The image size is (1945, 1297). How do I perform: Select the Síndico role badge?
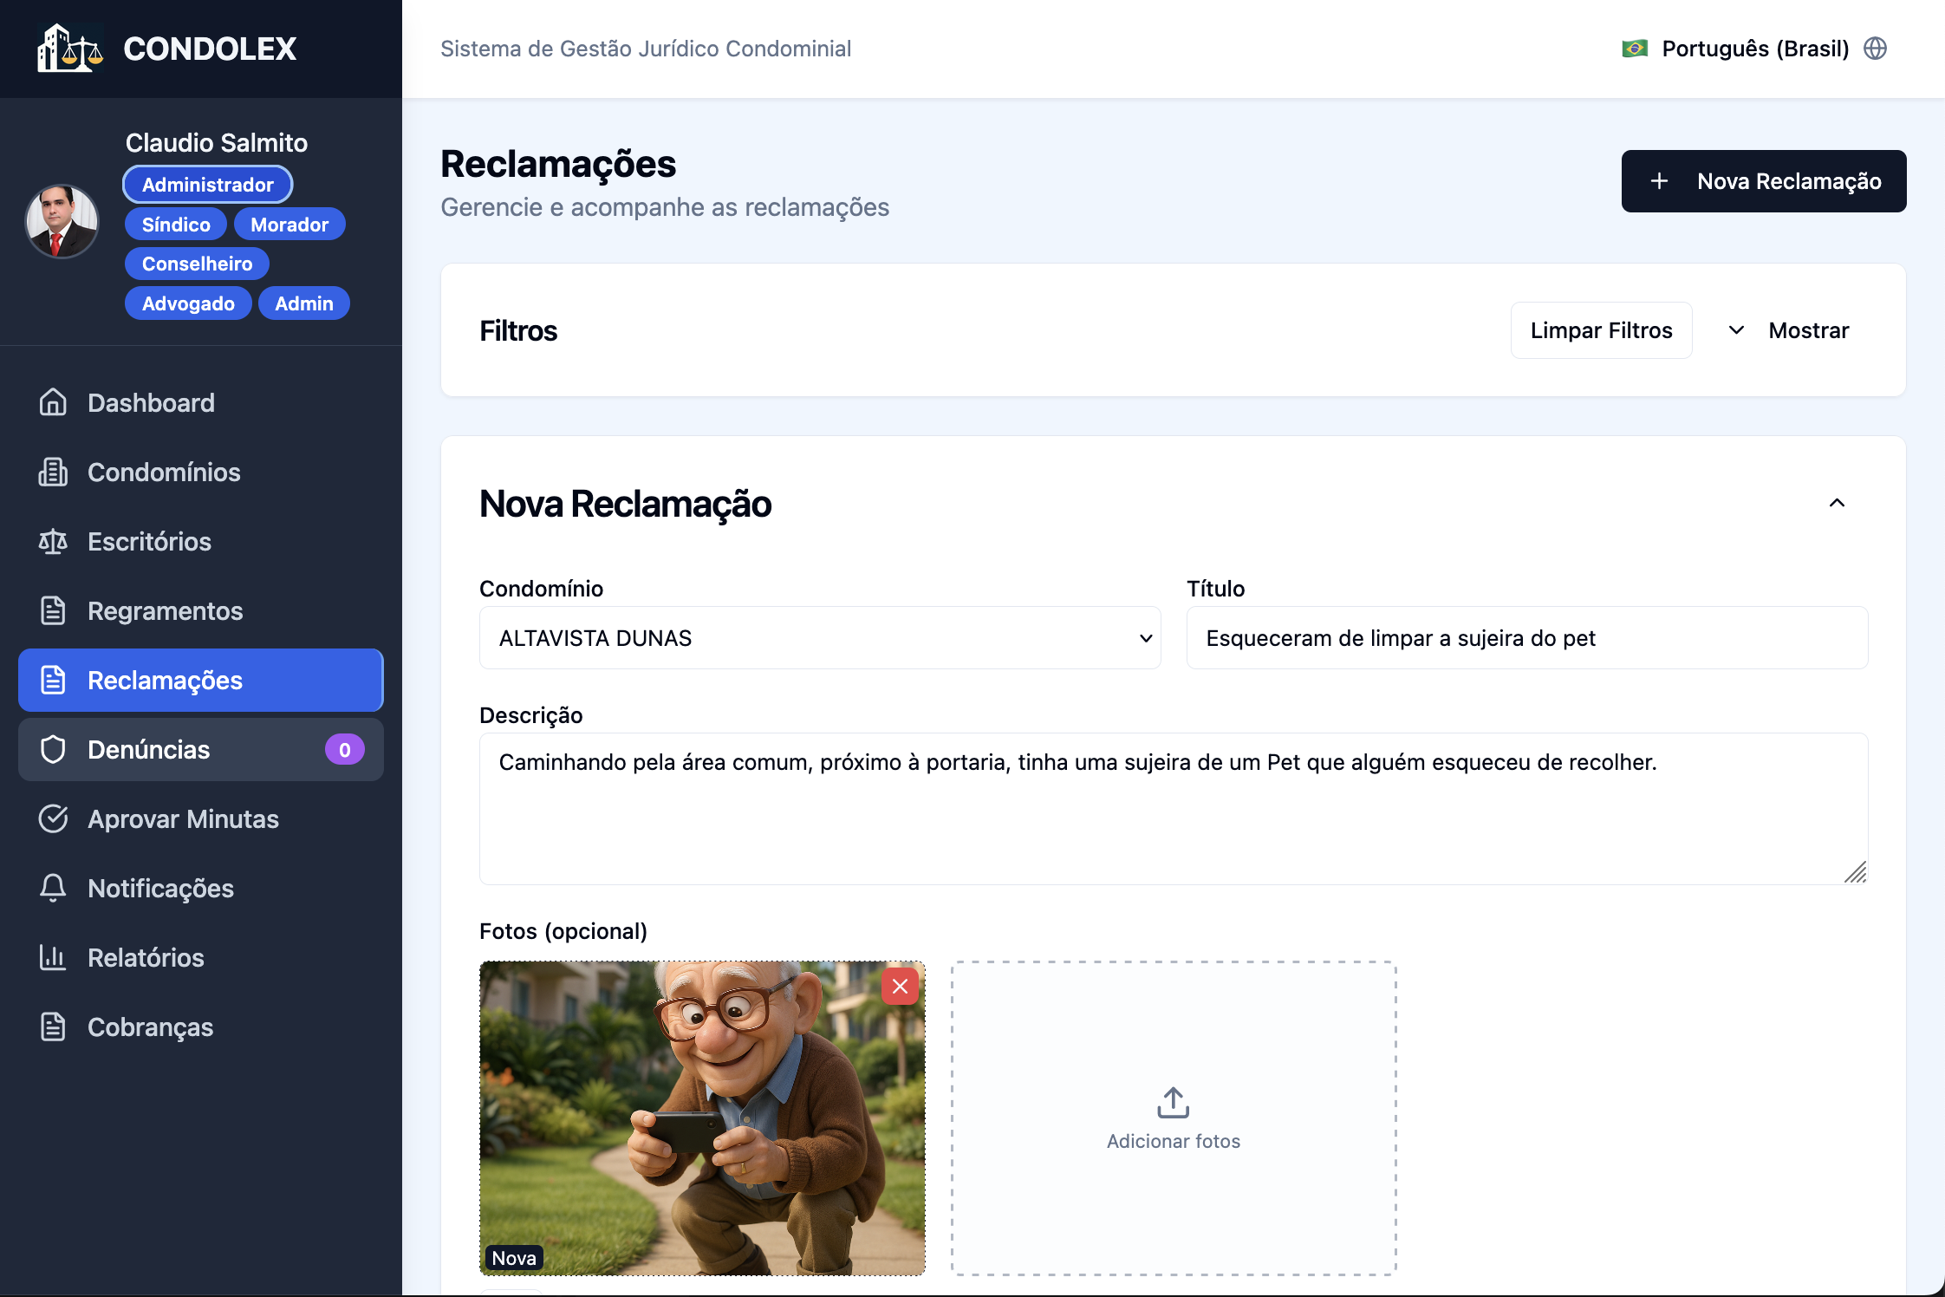(x=176, y=225)
